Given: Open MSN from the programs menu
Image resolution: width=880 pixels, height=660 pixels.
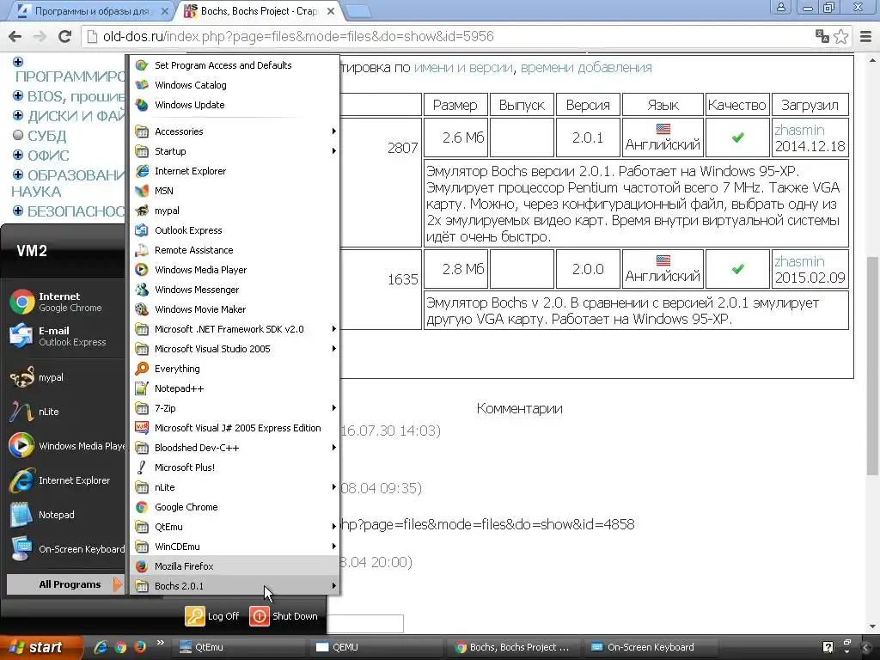Looking at the screenshot, I should click(x=235, y=191).
